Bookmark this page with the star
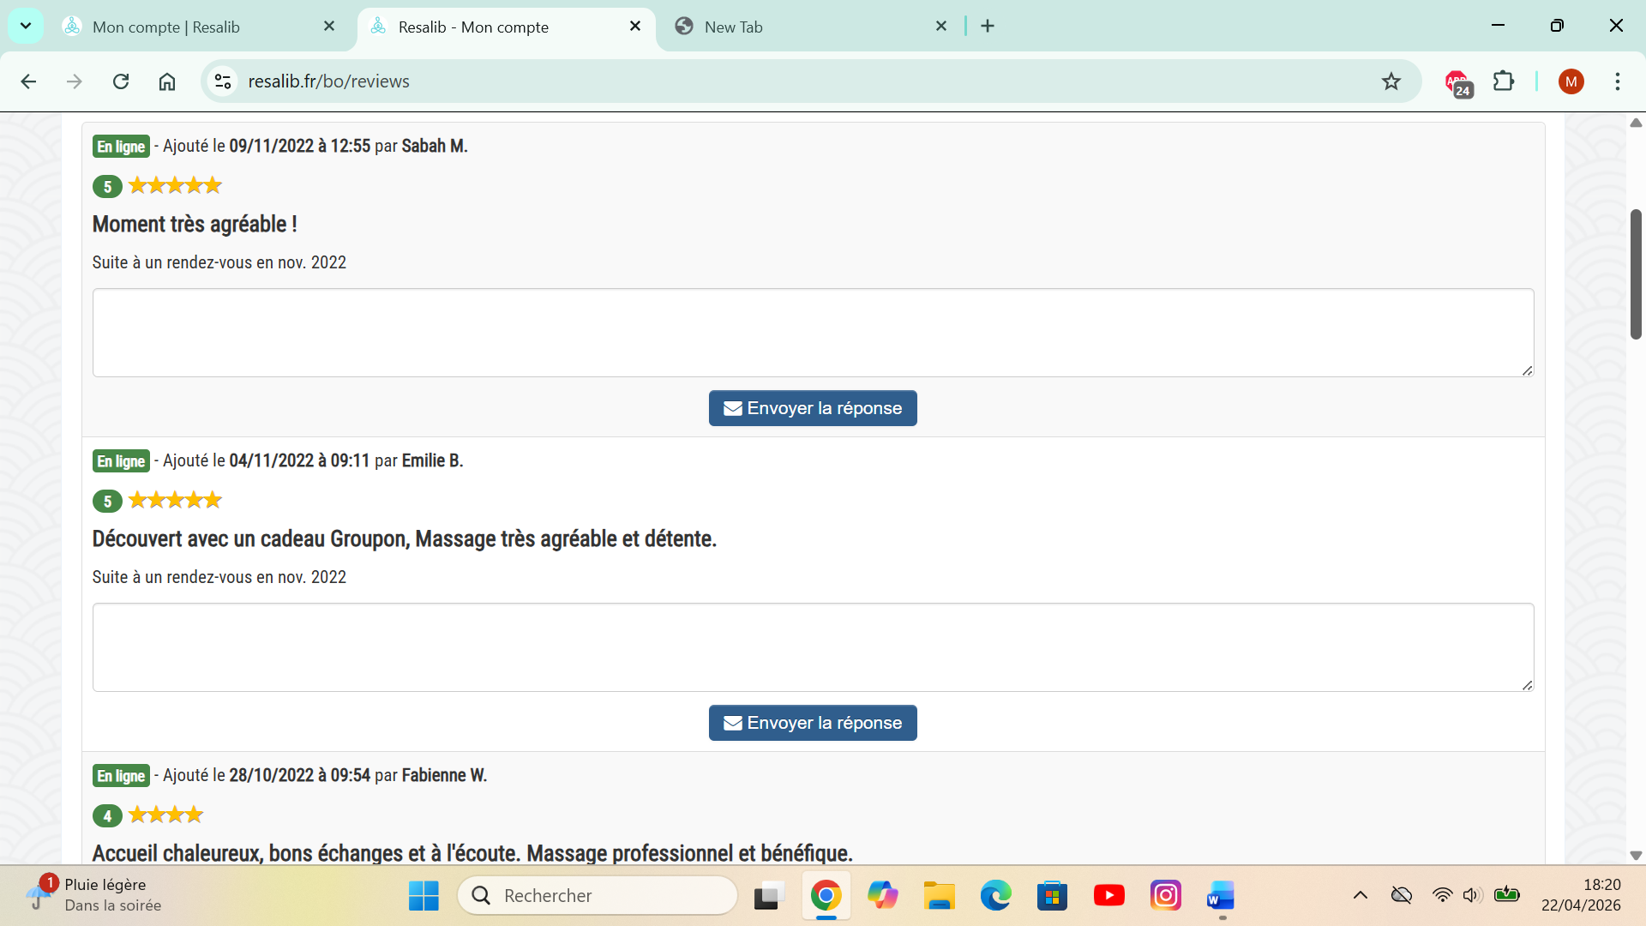1646x926 pixels. (x=1391, y=81)
